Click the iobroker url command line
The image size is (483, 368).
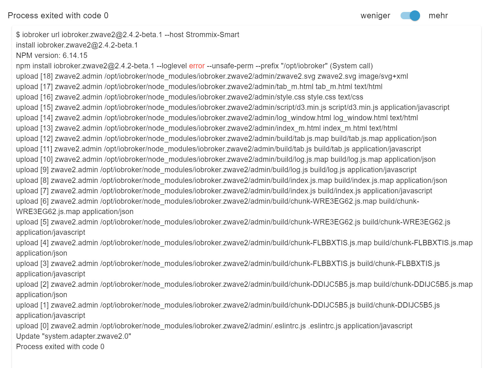tap(127, 35)
